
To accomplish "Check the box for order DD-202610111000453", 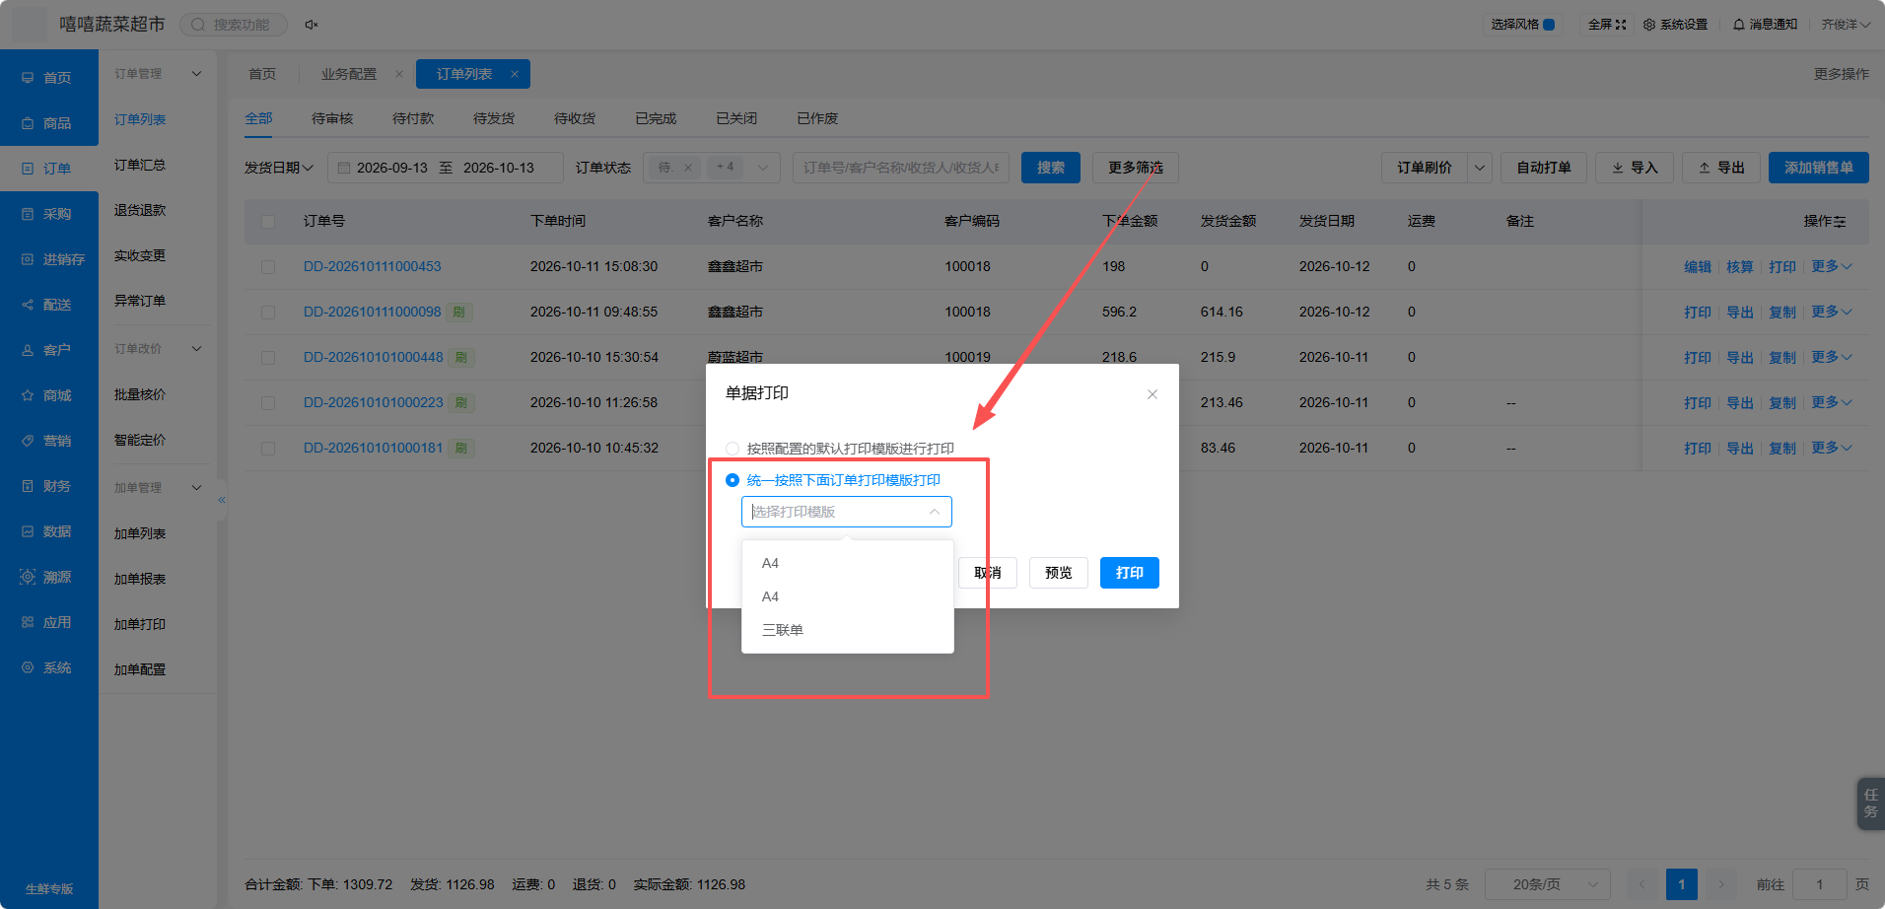I will (x=268, y=267).
